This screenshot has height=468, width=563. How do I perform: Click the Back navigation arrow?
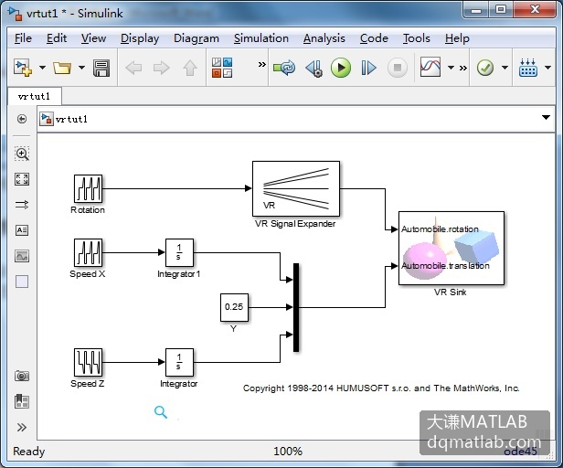(x=133, y=68)
